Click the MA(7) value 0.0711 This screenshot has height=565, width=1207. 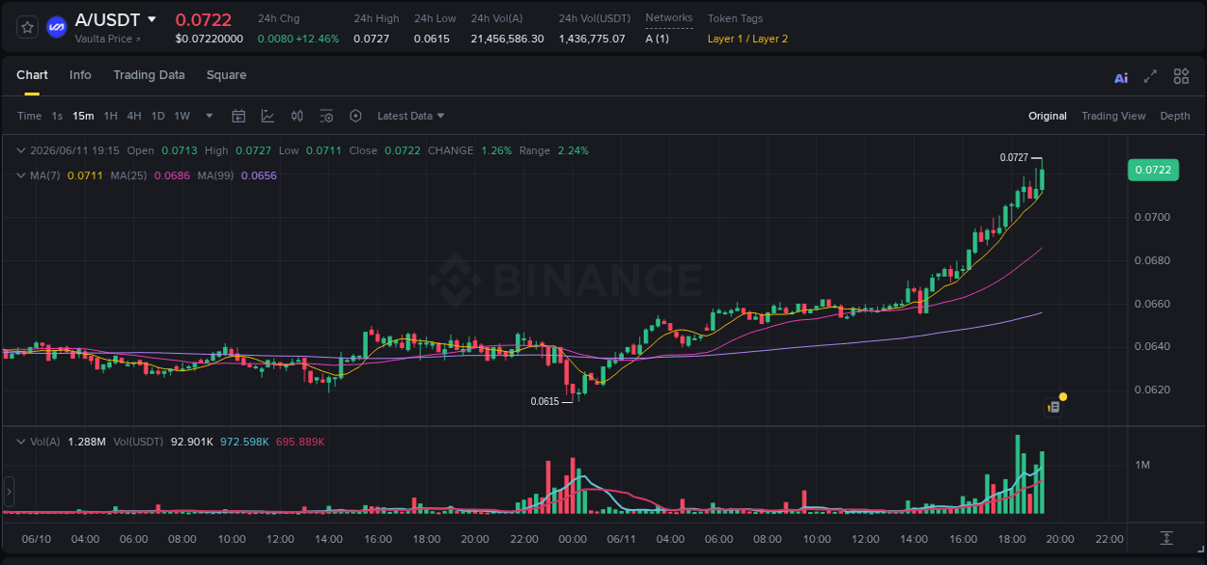pos(85,175)
